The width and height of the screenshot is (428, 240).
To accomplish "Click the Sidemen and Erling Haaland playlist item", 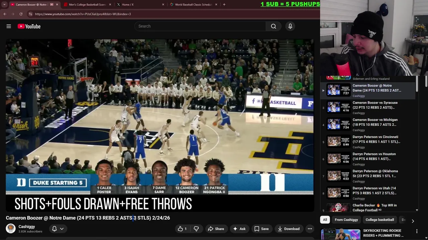I will tap(368, 78).
